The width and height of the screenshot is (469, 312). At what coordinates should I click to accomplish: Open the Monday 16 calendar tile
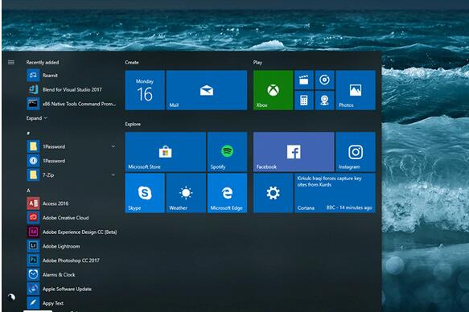pos(145,90)
